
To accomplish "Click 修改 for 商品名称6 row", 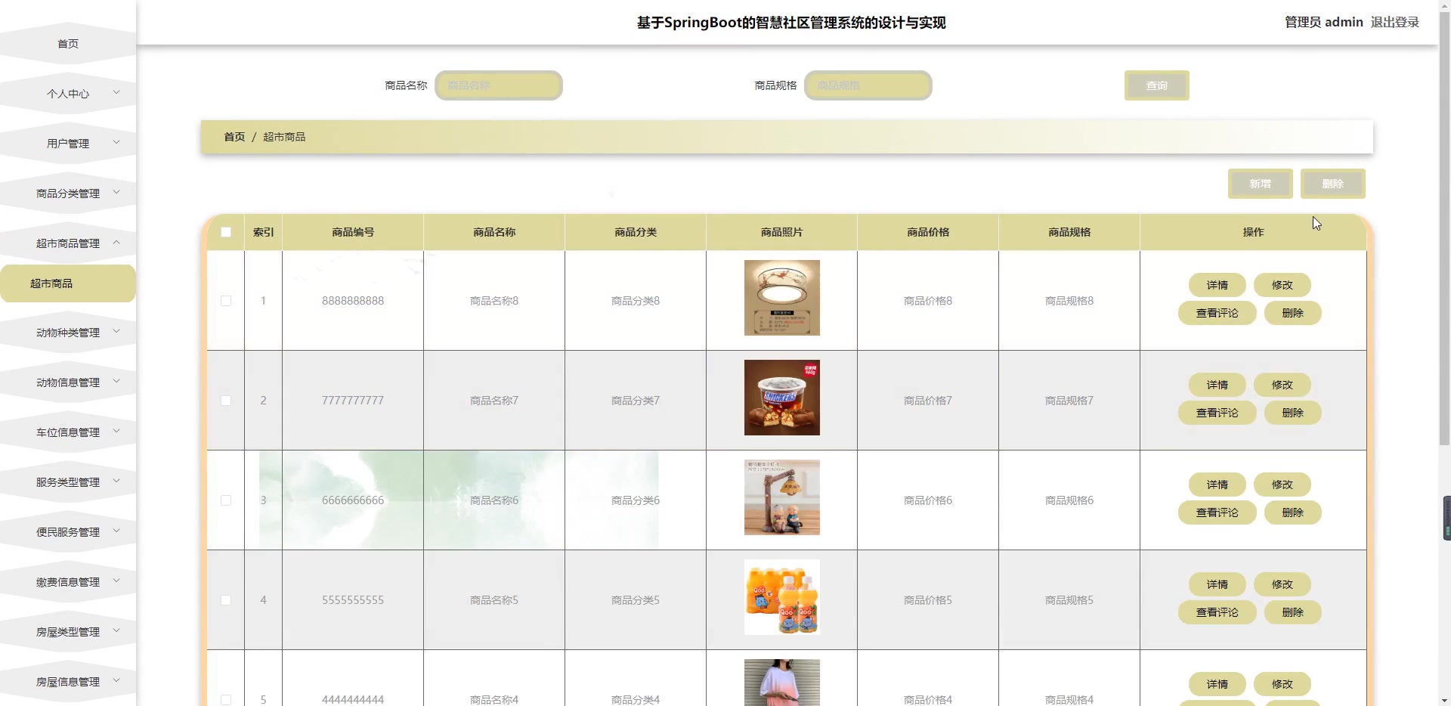I will pyautogui.click(x=1282, y=485).
